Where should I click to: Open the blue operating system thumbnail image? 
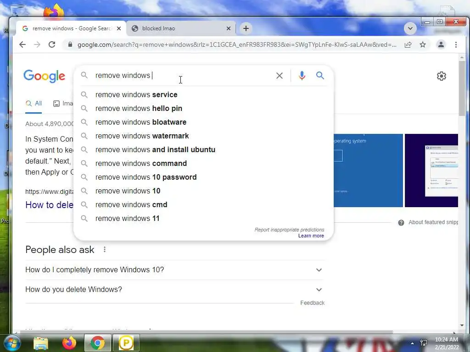click(368, 170)
